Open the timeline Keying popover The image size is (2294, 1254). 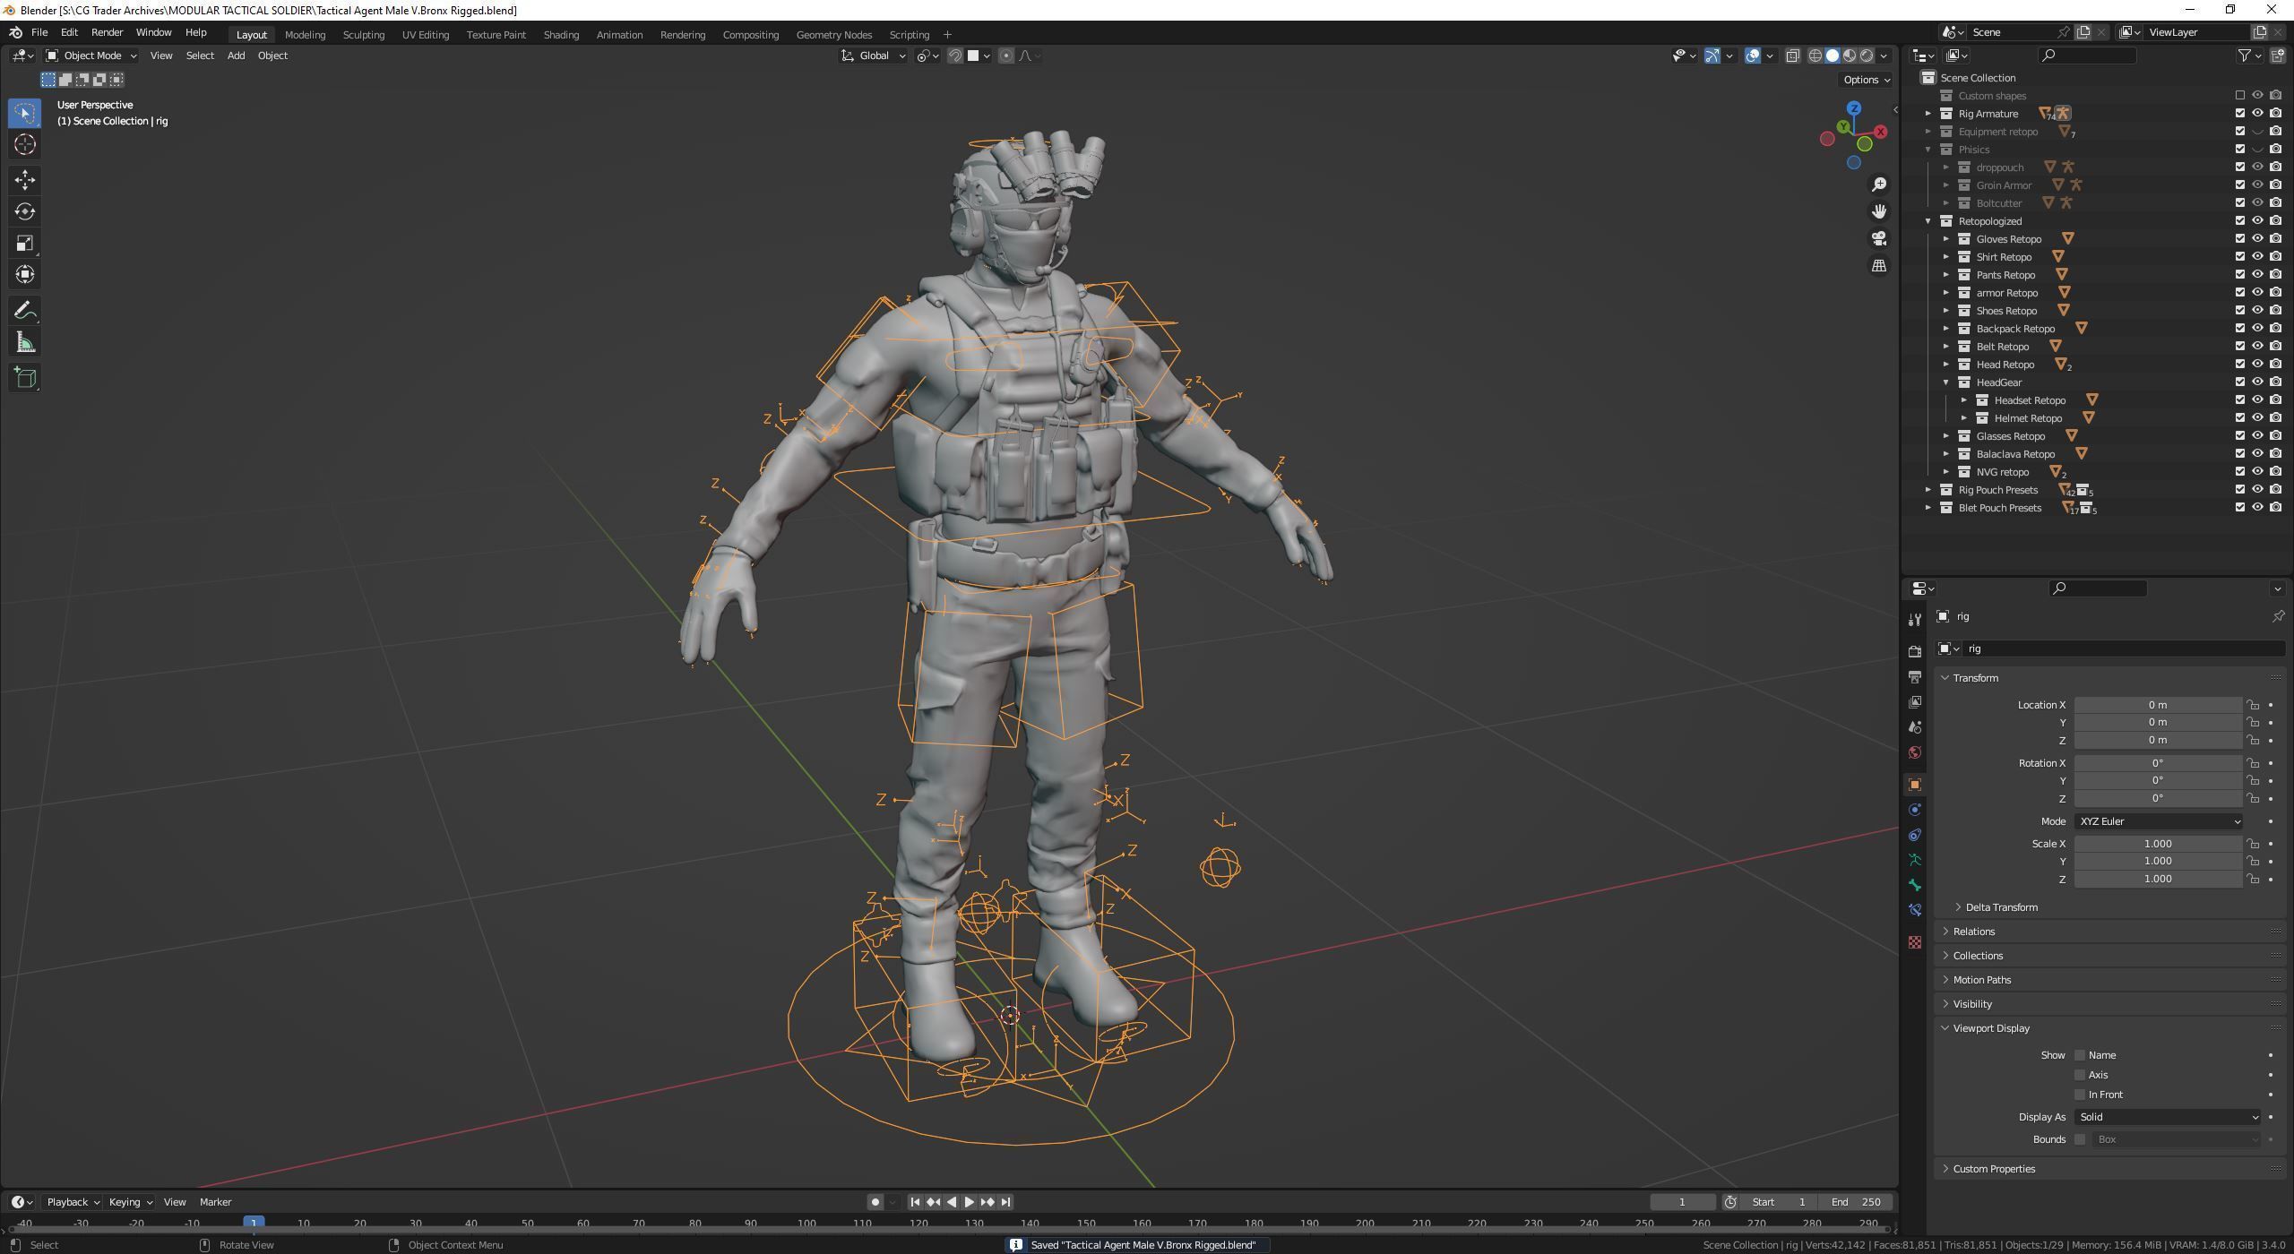tap(129, 1202)
